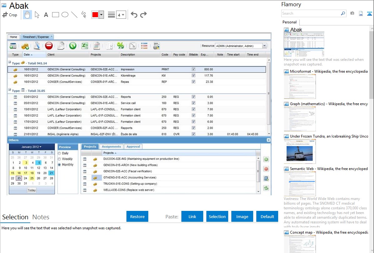The width and height of the screenshot is (374, 253).
Task: Select the Timesheet / Expense tab
Action: coord(37,37)
